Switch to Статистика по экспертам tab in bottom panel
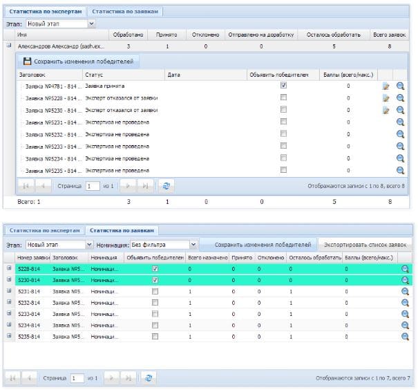418x392 pixels. coord(44,230)
